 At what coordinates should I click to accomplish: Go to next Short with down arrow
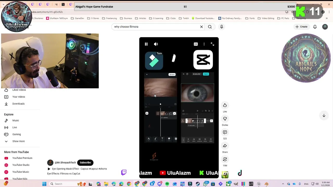[324, 115]
